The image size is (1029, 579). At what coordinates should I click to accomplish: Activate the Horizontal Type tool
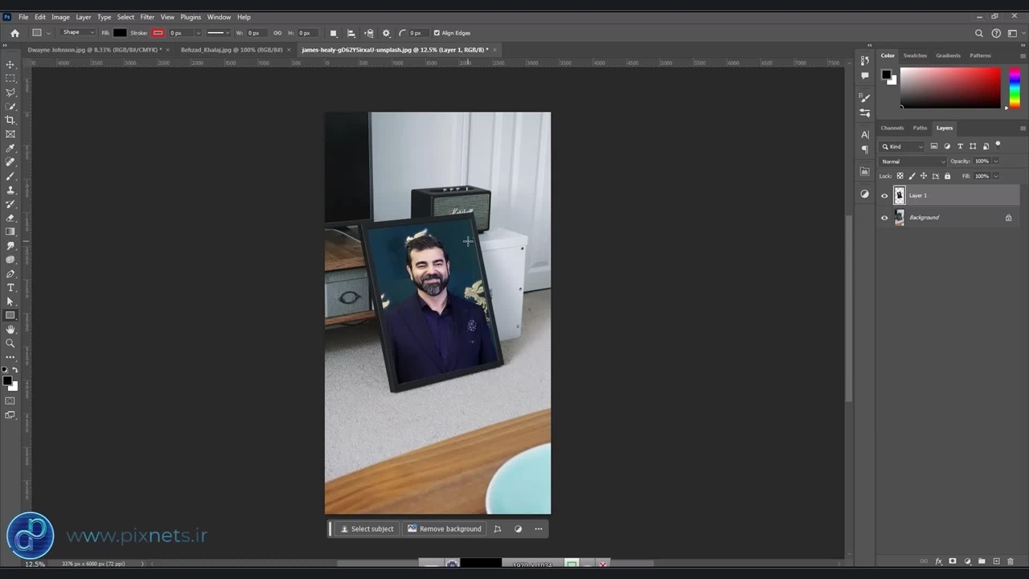point(10,287)
